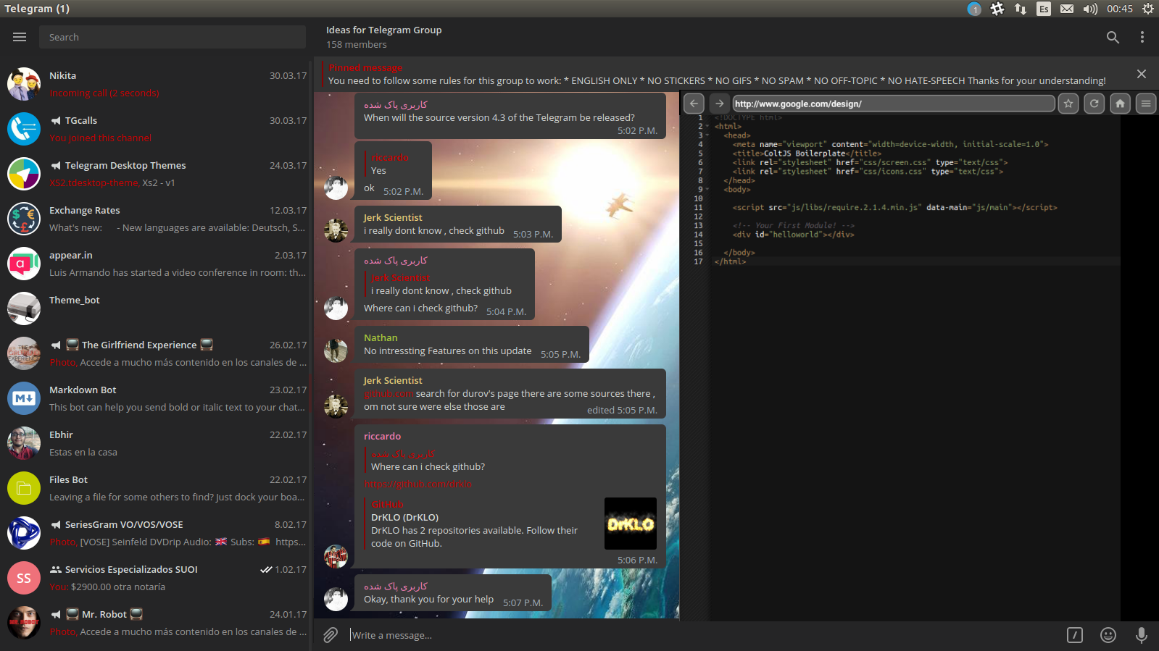This screenshot has height=651, width=1159.
Task: Click the TGcalls channel avatar
Action: (24, 129)
